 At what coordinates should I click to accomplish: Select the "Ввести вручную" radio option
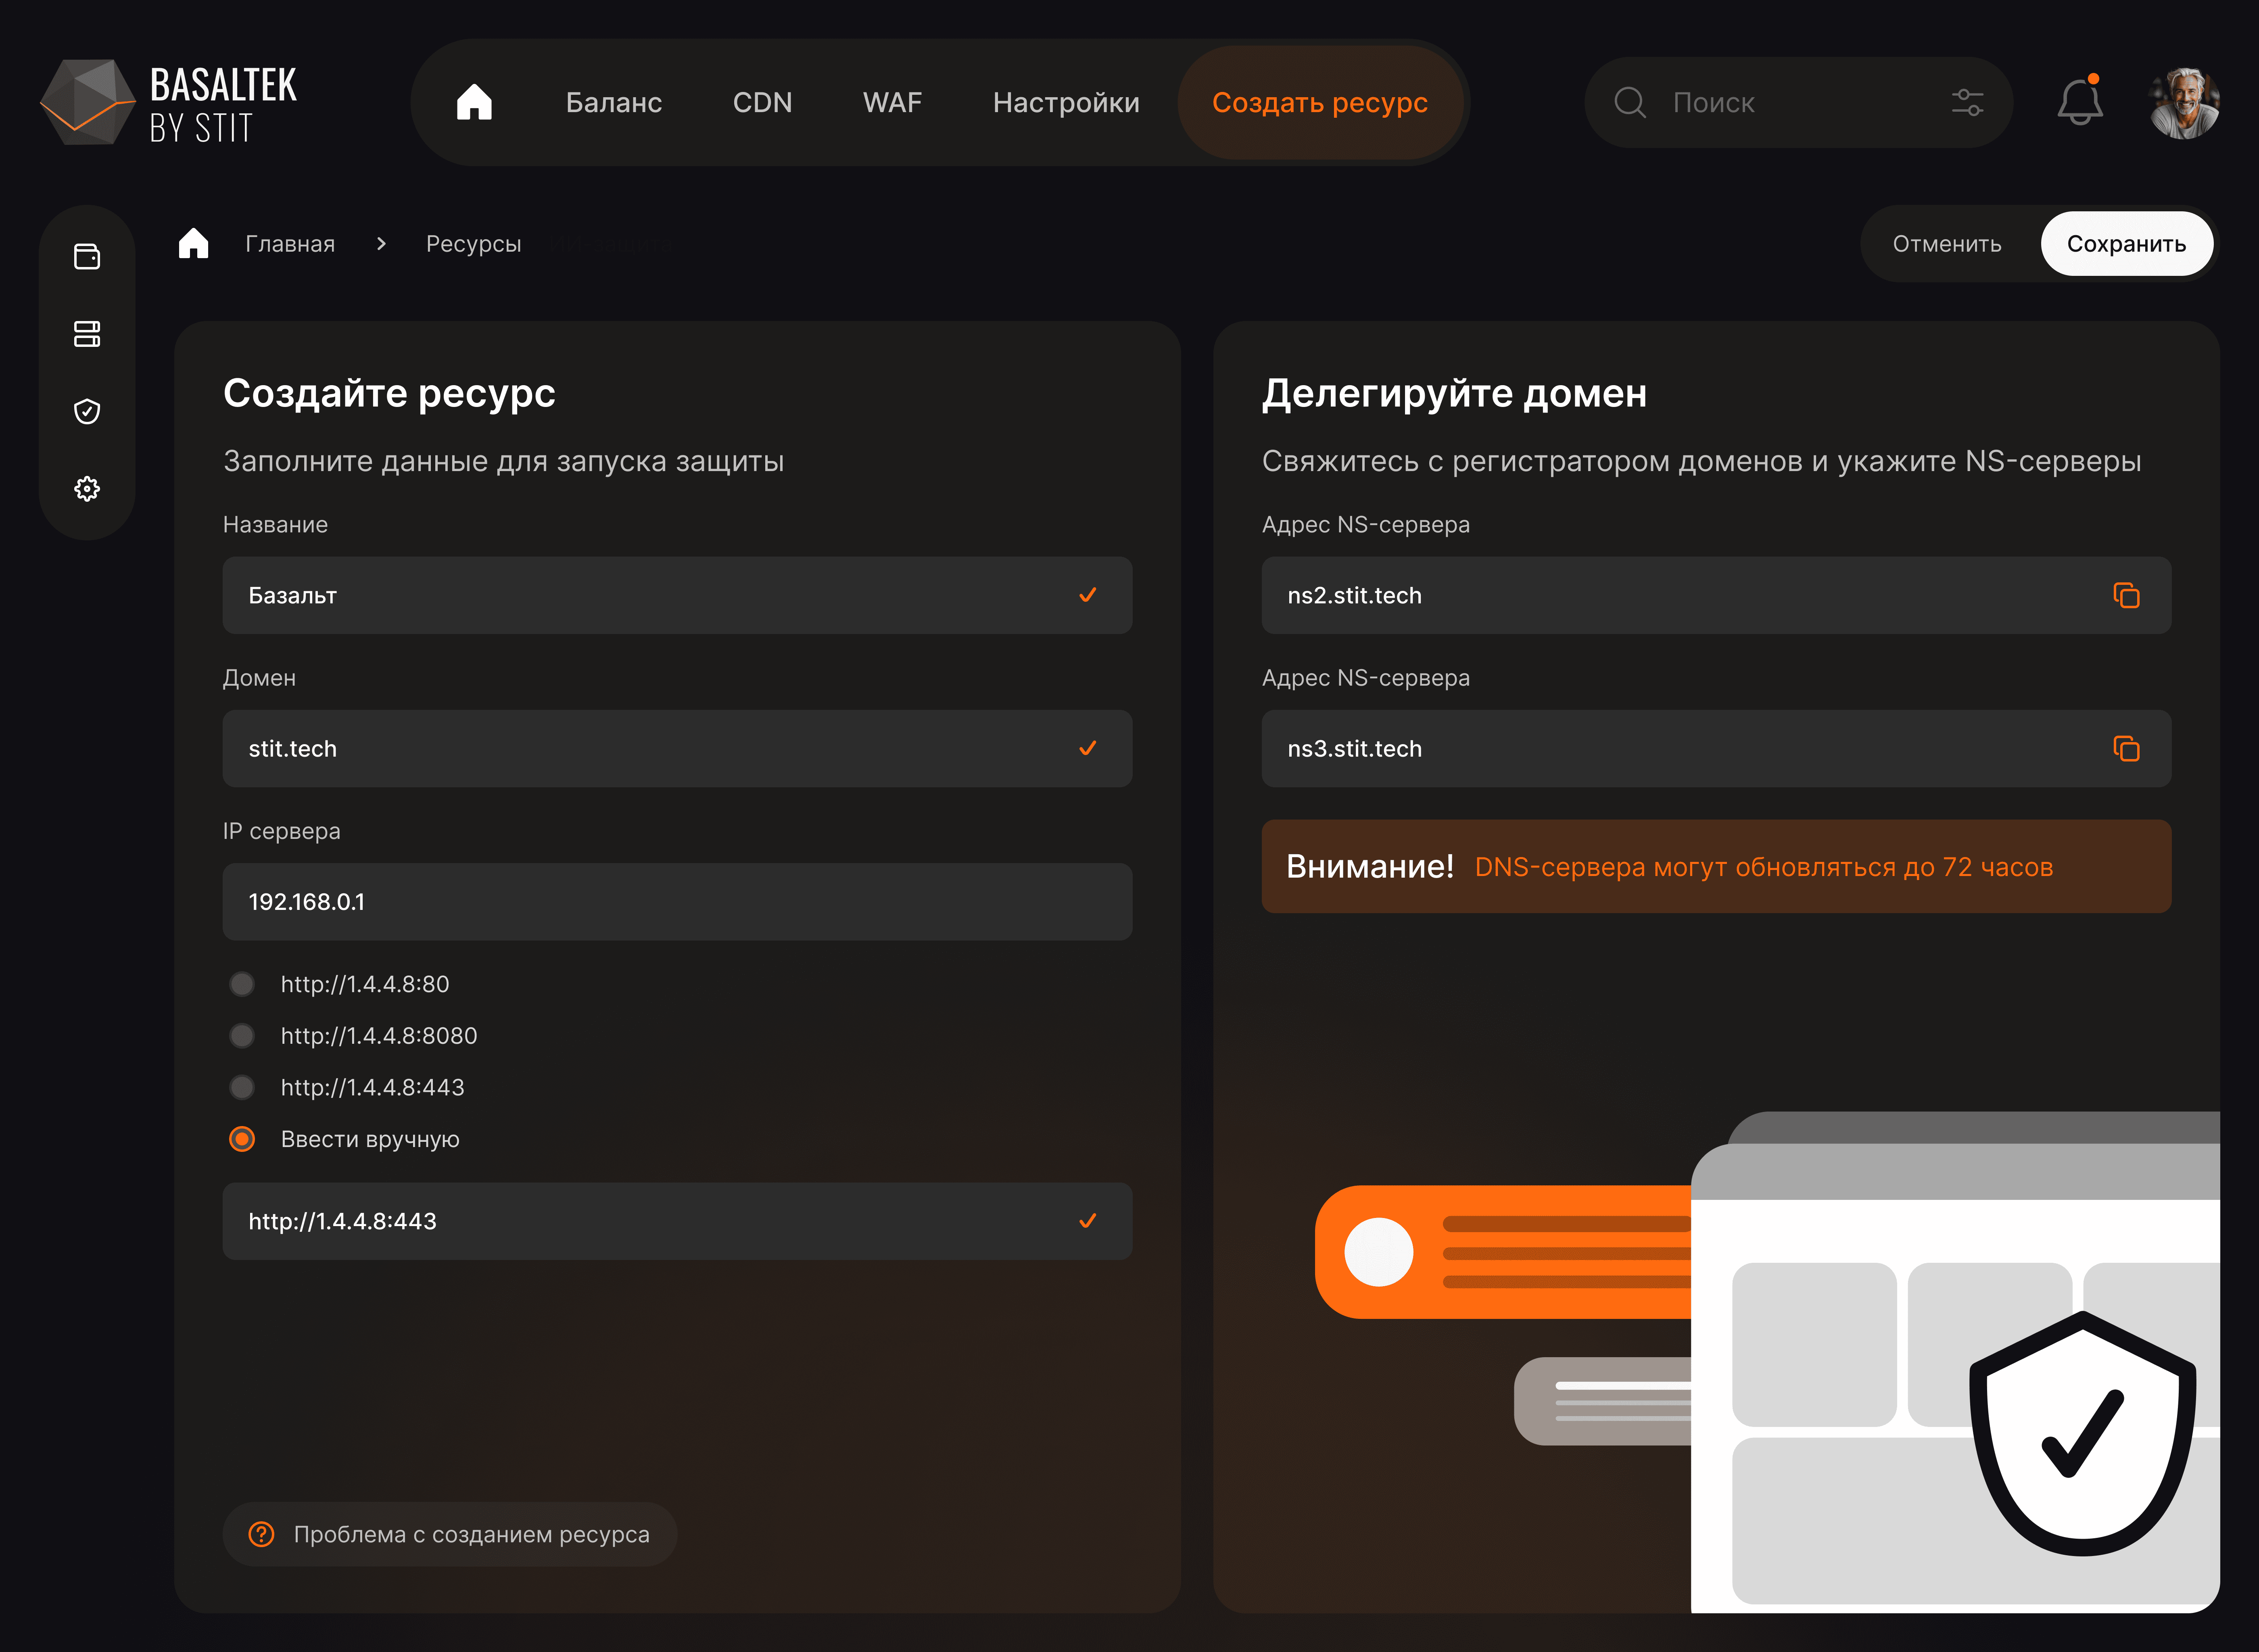(x=242, y=1139)
